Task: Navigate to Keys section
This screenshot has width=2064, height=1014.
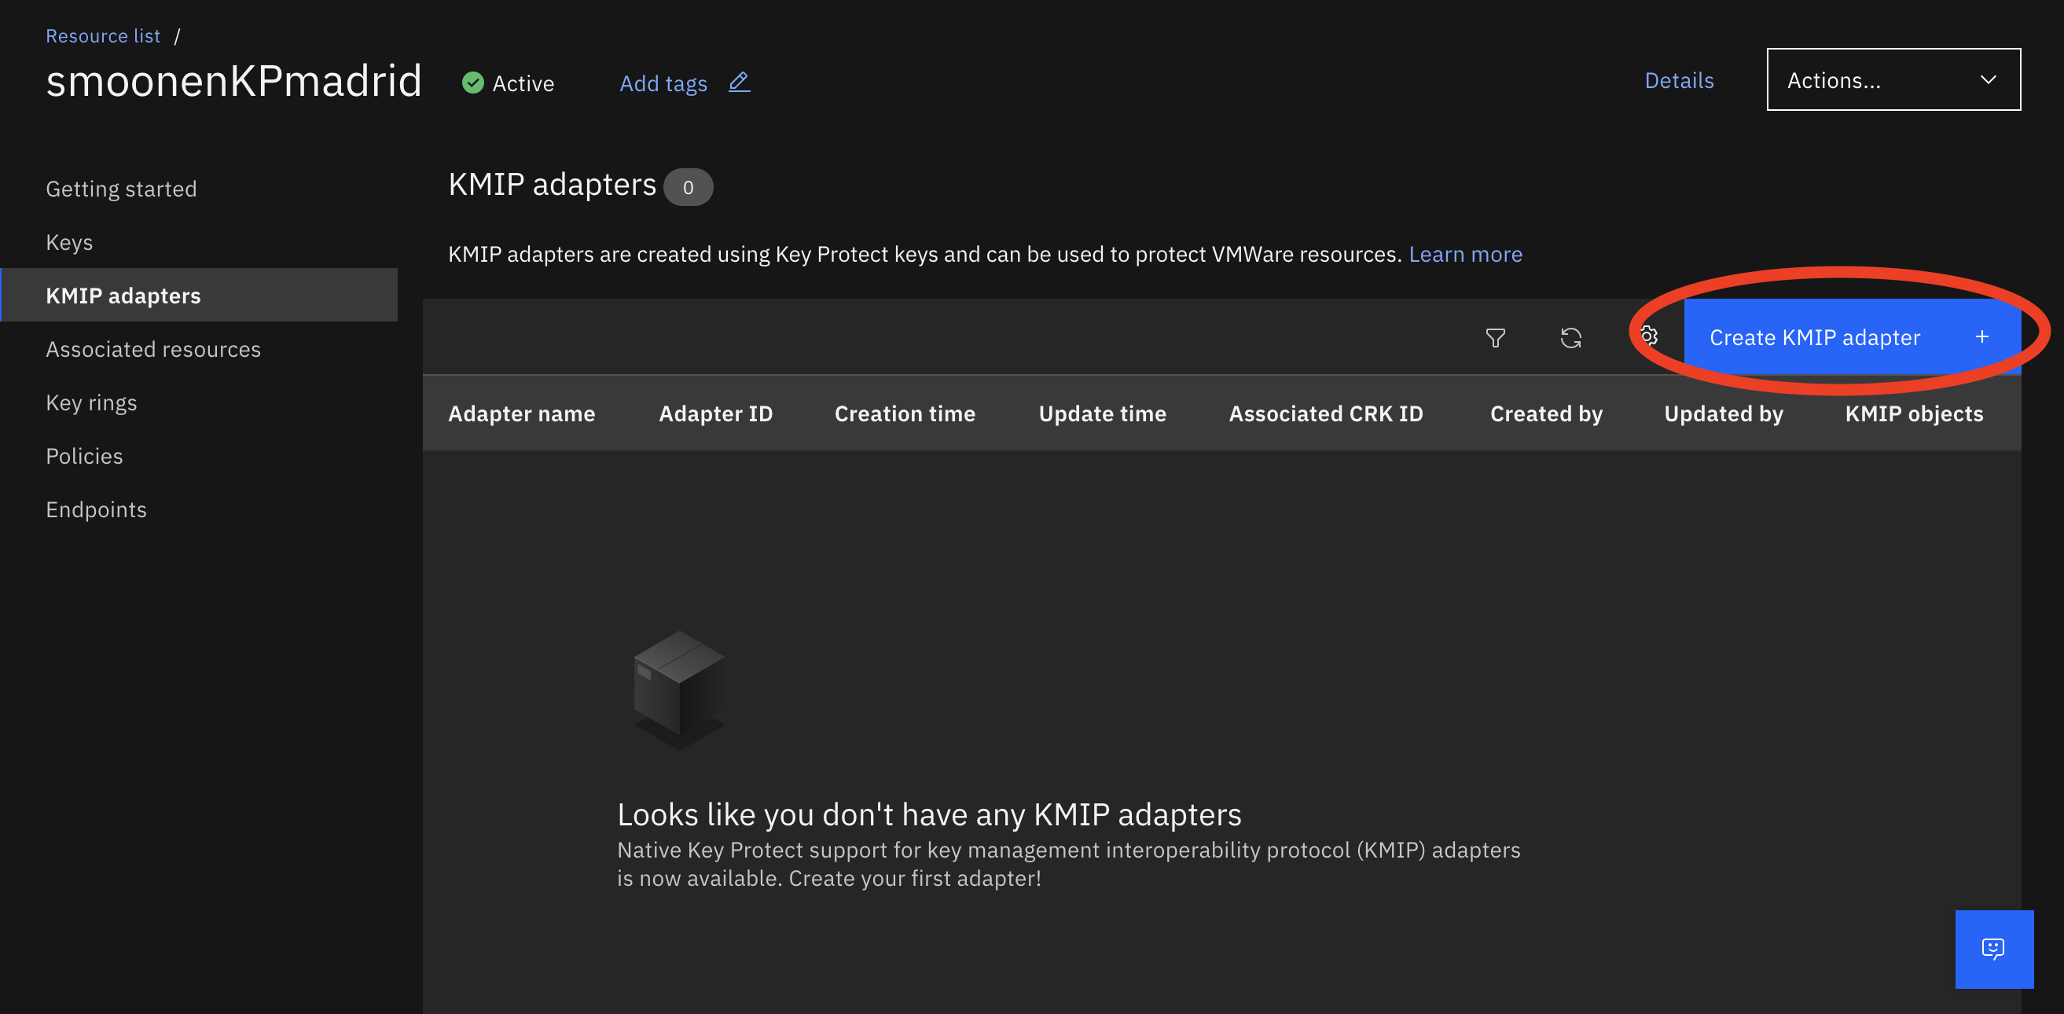Action: point(69,242)
